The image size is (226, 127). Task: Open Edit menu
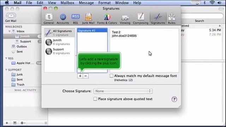pos(40,3)
